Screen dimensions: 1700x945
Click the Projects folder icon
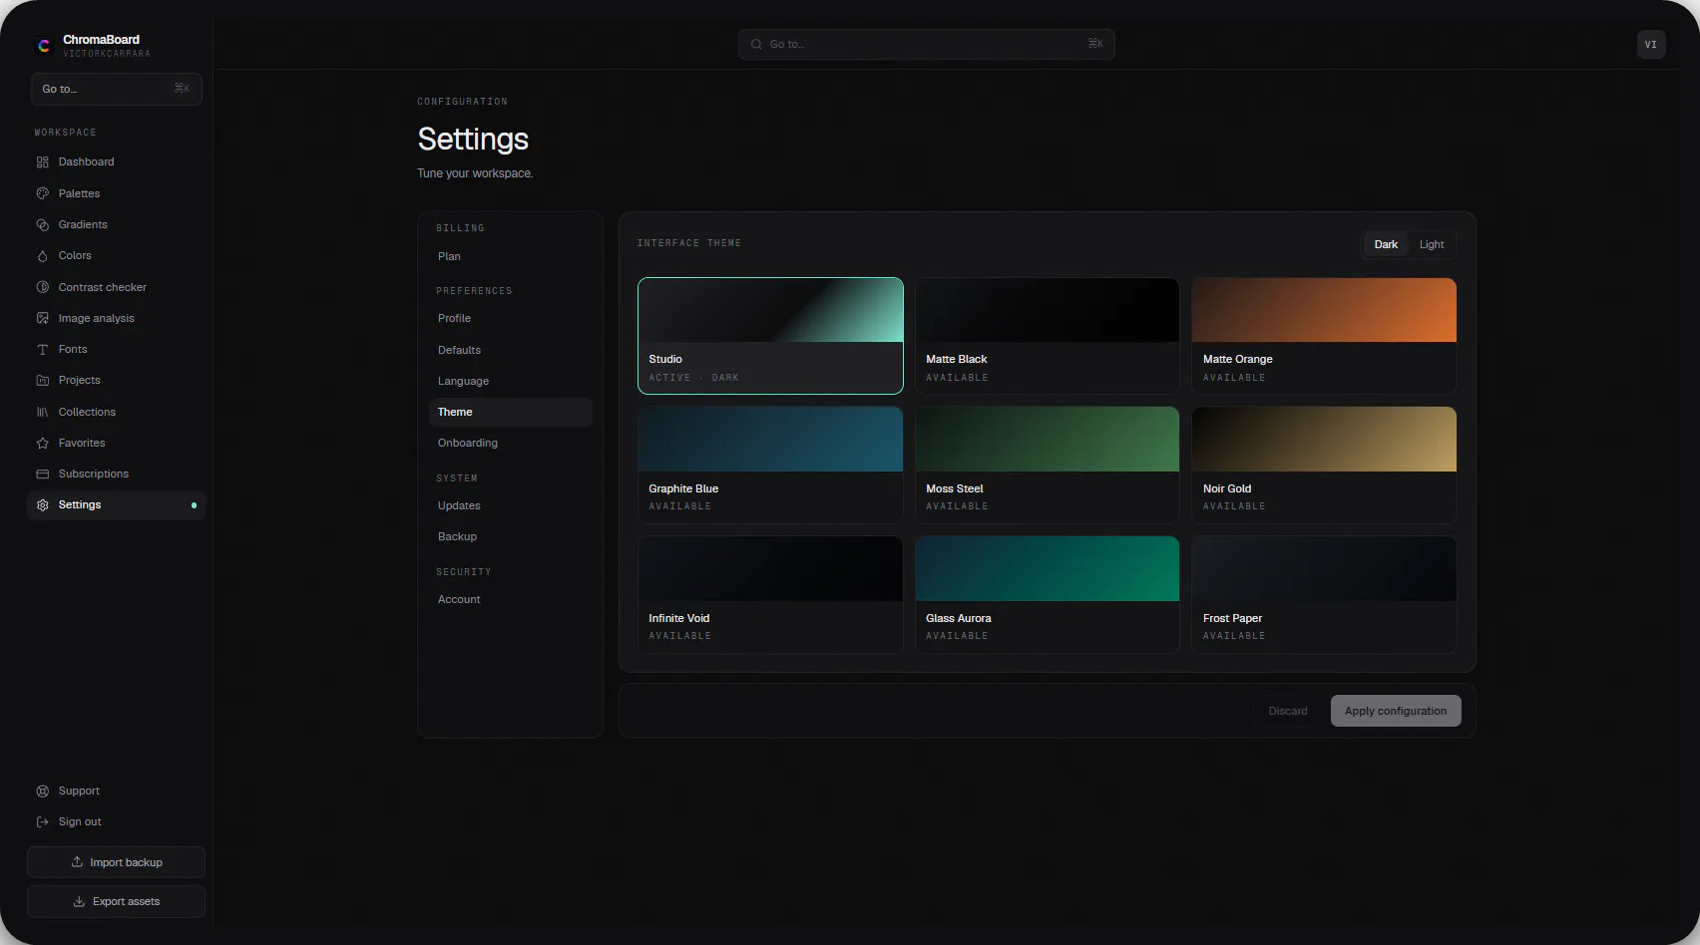pyautogui.click(x=42, y=380)
